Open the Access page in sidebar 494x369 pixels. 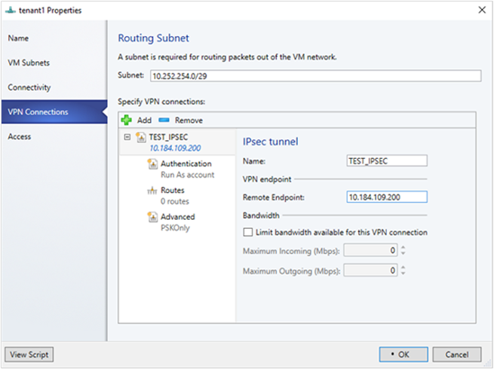coord(20,136)
